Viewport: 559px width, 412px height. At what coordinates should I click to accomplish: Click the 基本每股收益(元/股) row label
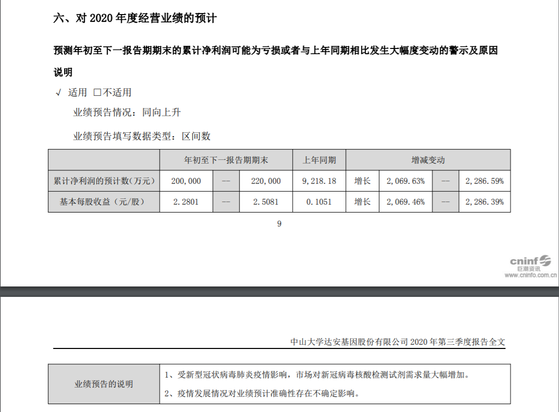[104, 202]
